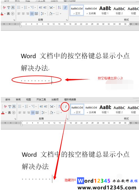Open the 加载项 tab
The width and height of the screenshot is (139, 193).
click(x=55, y=100)
